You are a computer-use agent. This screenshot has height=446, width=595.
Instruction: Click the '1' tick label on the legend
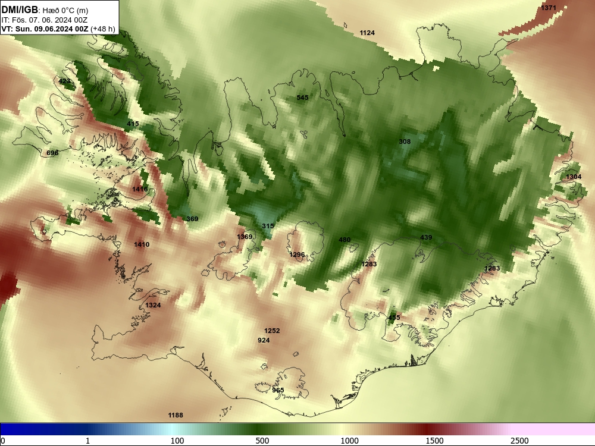pyautogui.click(x=87, y=441)
